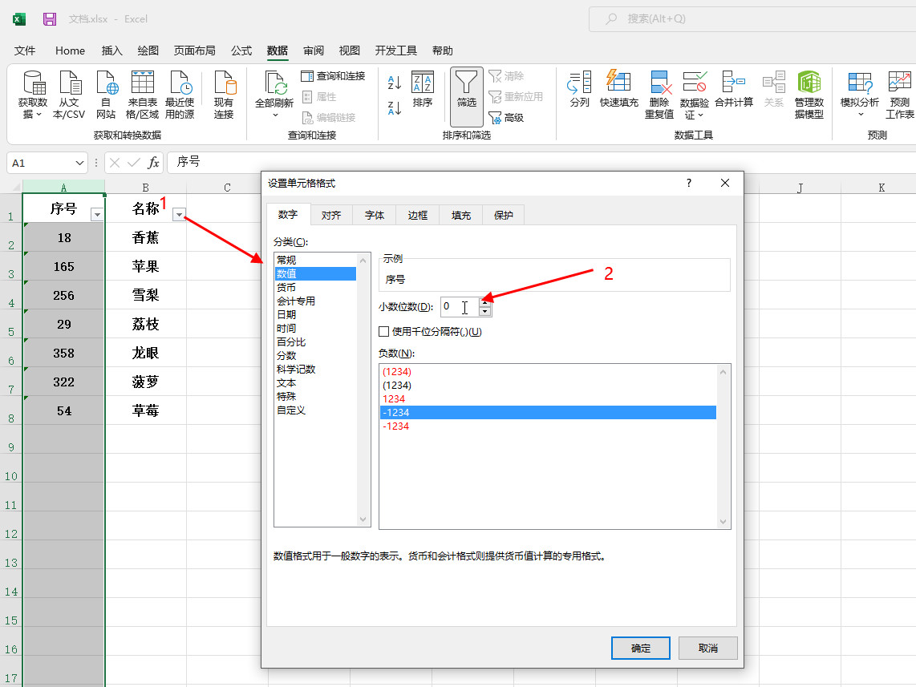The height and width of the screenshot is (687, 916).
Task: Click negative numbers list scroll-down arrow
Action: [x=723, y=522]
